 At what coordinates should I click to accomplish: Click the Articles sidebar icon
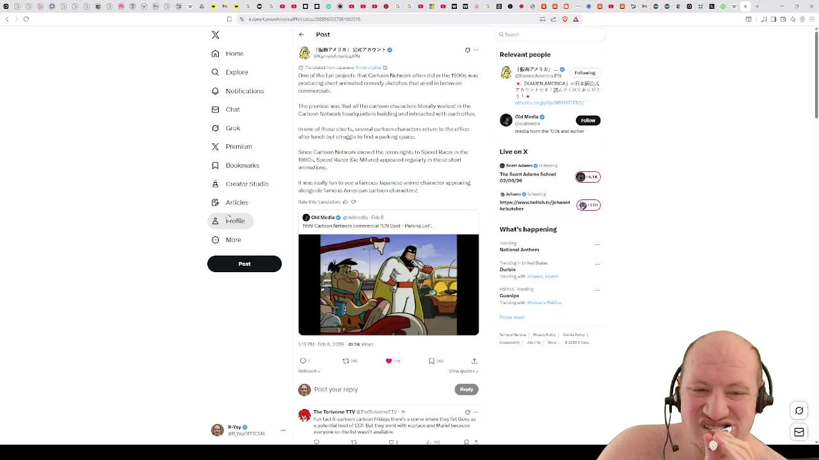215,203
